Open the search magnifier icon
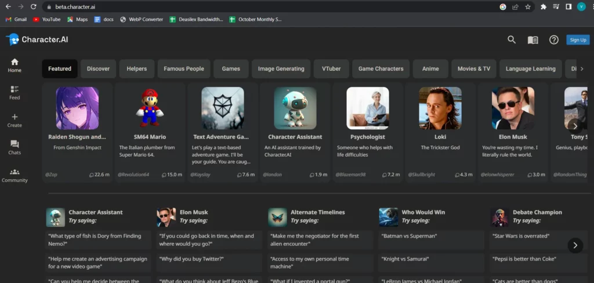The image size is (594, 283). click(x=512, y=40)
